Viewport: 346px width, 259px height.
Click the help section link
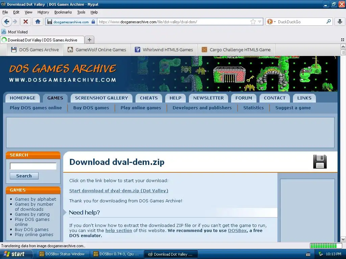(x=119, y=230)
